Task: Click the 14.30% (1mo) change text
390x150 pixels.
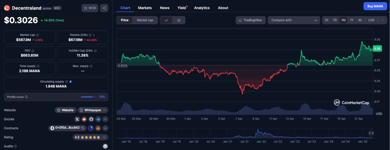Action: 54,20
